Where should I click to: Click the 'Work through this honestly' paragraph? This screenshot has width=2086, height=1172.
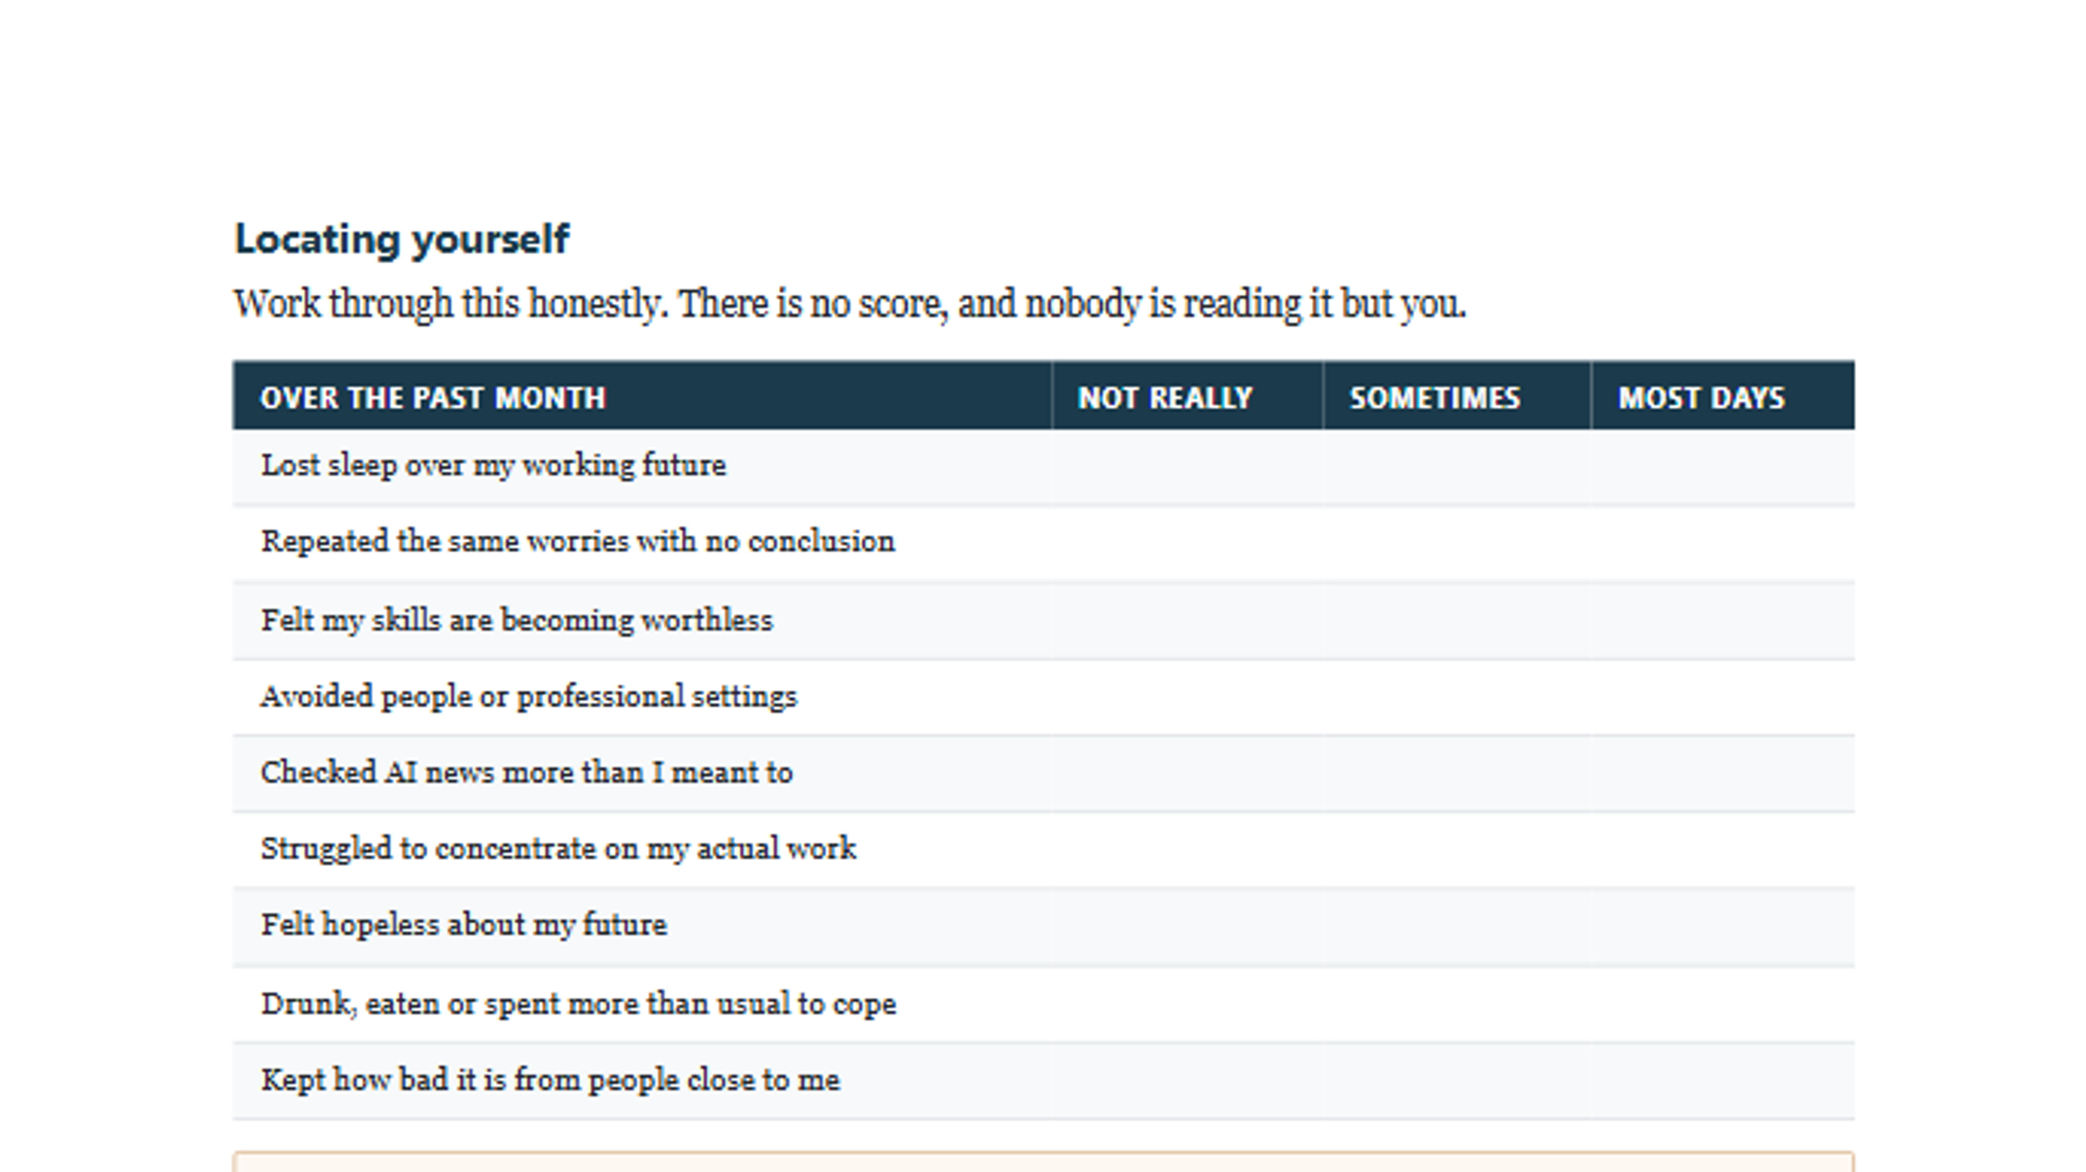pyautogui.click(x=849, y=305)
